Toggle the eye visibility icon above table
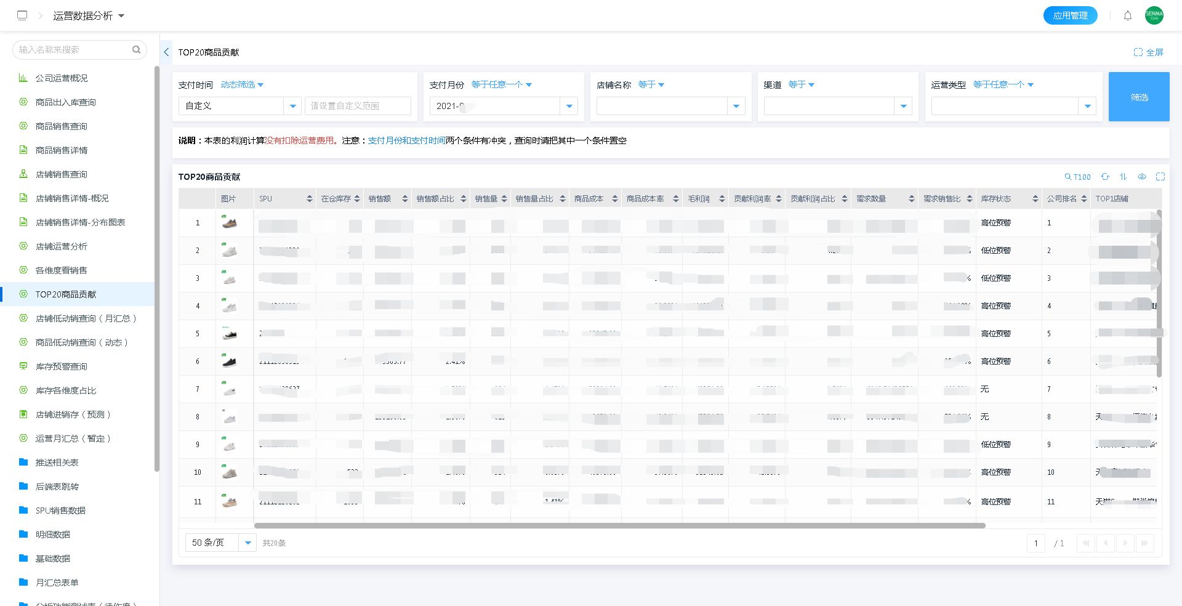The width and height of the screenshot is (1182, 606). point(1141,177)
